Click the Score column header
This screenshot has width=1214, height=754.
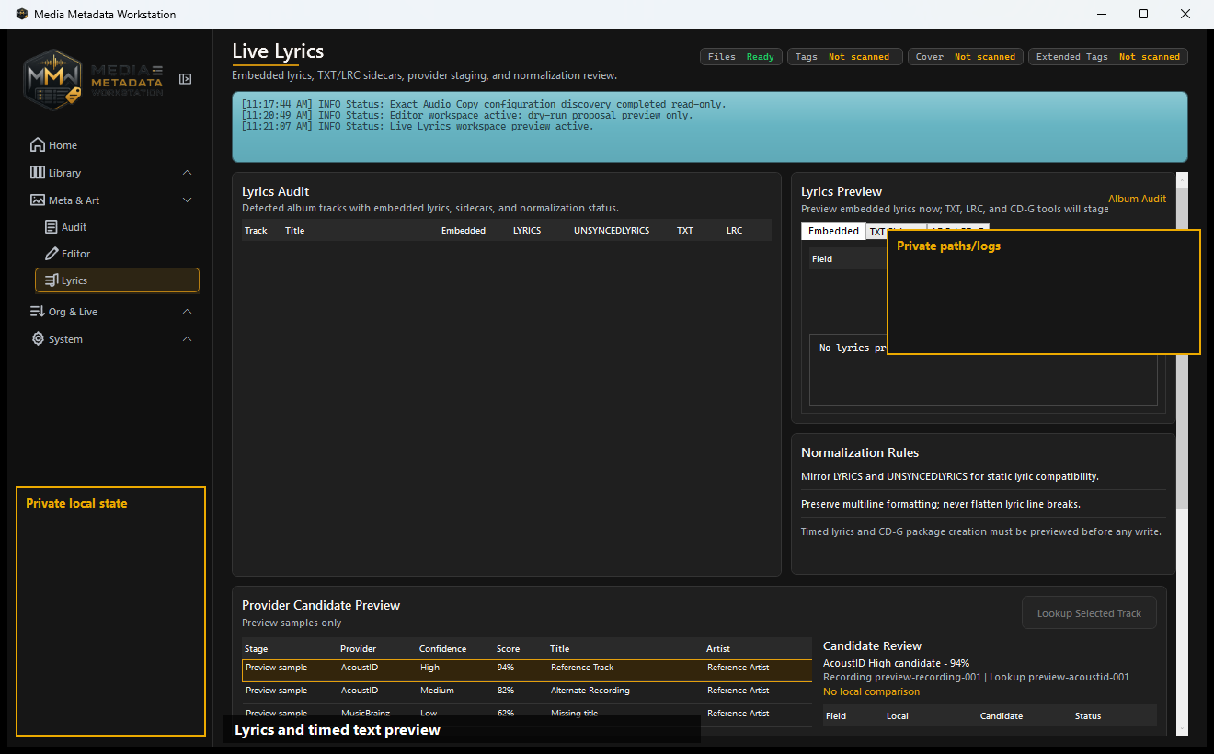[508, 649]
